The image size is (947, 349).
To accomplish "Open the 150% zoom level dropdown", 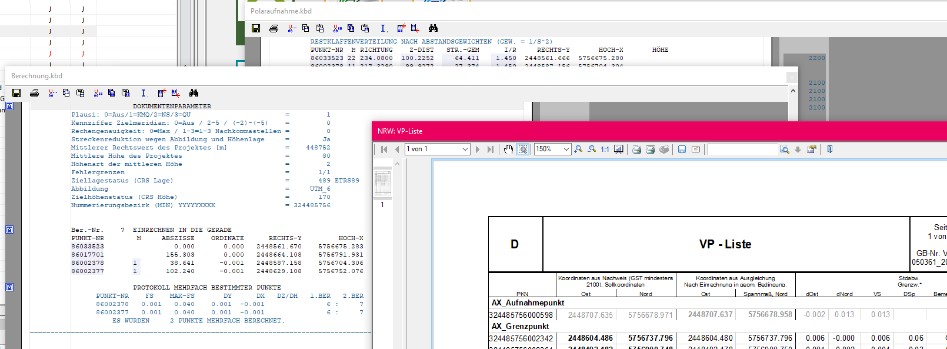I will [x=566, y=149].
